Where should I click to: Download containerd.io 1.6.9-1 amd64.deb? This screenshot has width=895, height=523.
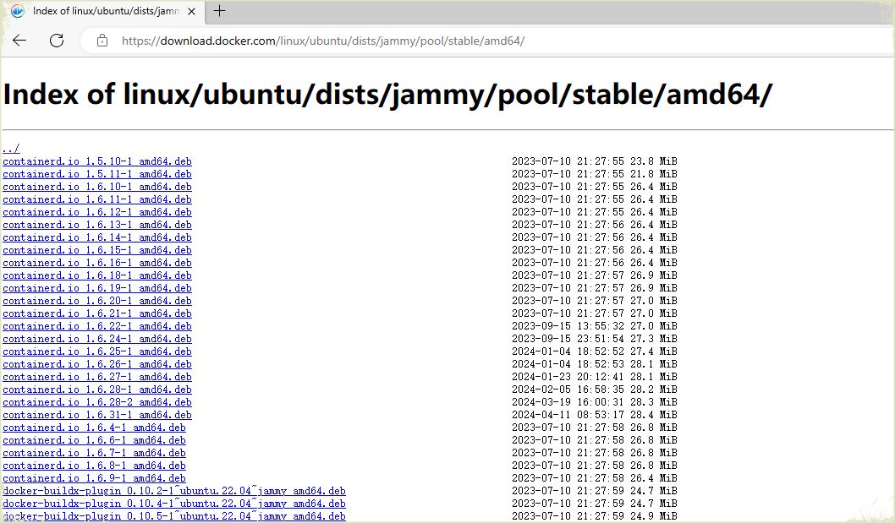[94, 478]
